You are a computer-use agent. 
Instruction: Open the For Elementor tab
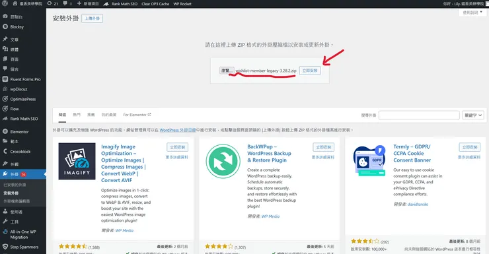(137, 115)
